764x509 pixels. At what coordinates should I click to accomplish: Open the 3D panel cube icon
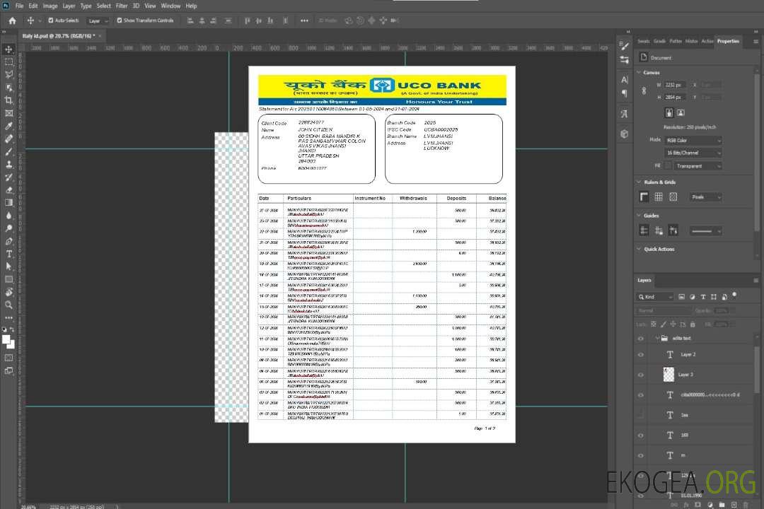(x=625, y=134)
